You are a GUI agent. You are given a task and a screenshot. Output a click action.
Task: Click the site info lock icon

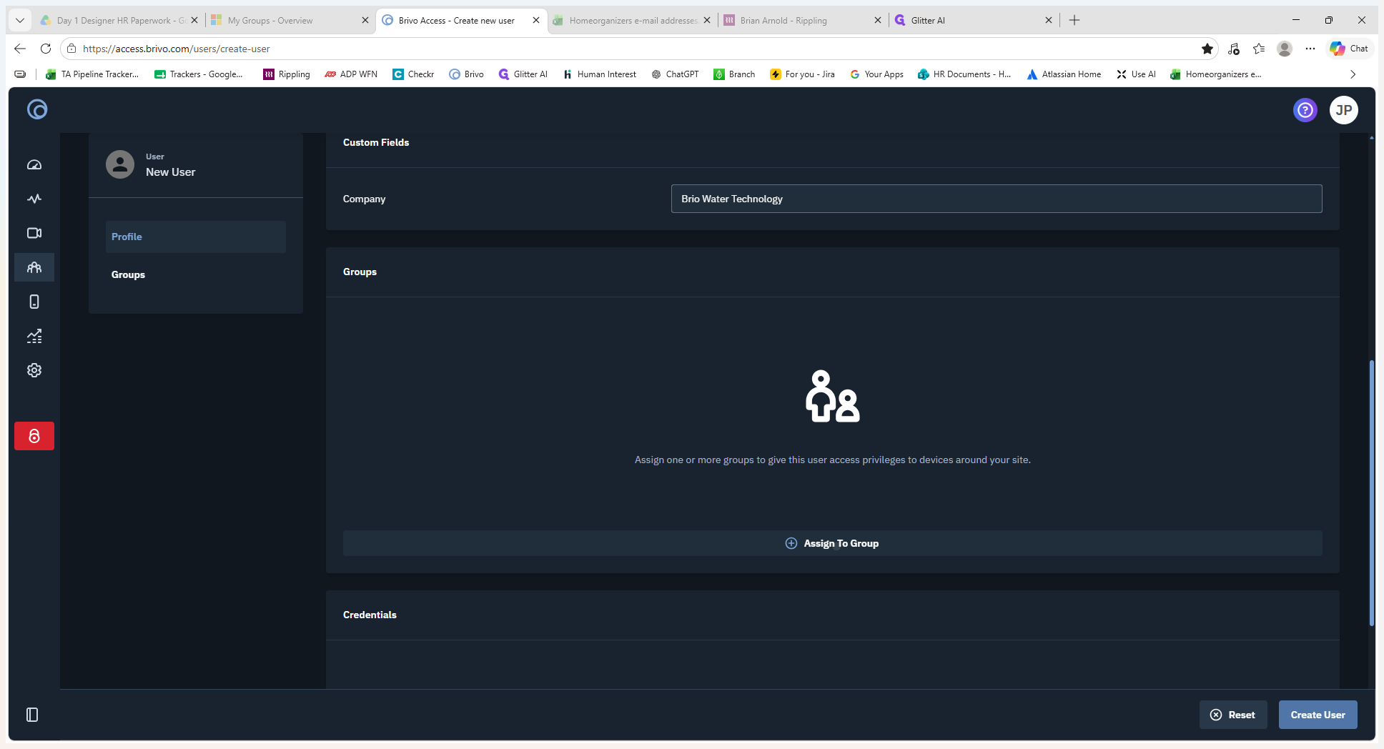point(71,49)
